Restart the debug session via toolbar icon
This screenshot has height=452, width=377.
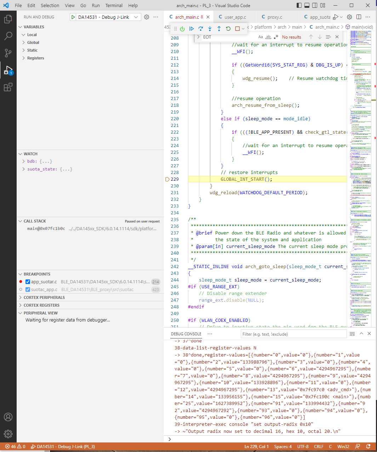(x=228, y=29)
